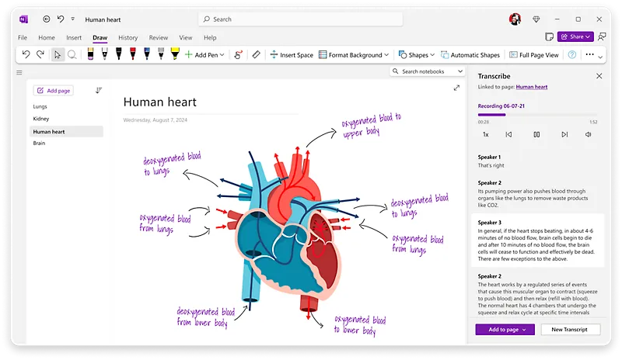Click the ribbon Redo icon
622x360 pixels.
pos(40,54)
